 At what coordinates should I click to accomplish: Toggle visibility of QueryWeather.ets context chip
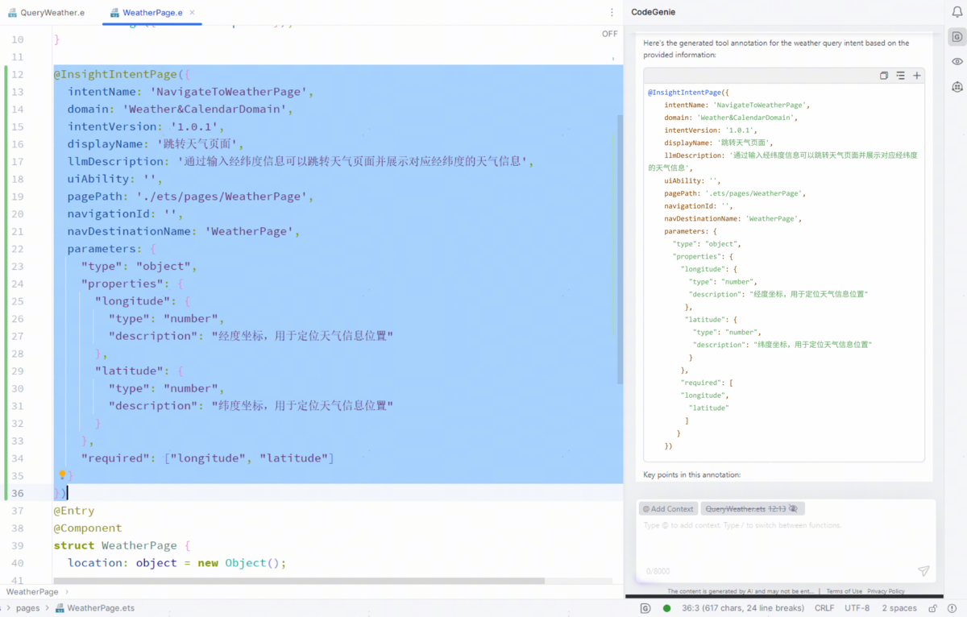(794, 509)
